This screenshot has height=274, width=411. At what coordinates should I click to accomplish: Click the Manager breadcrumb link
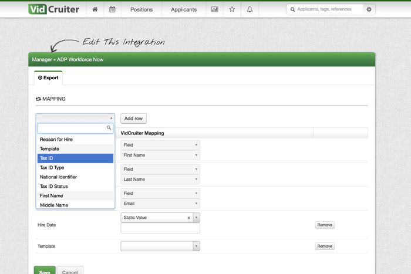coord(42,60)
